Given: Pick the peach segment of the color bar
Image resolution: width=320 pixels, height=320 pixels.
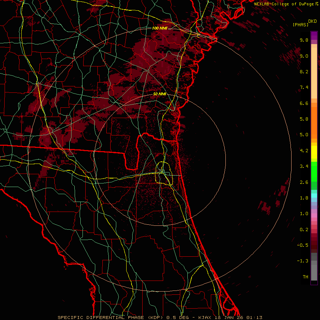Looking at the screenshot, I should click(314, 73).
